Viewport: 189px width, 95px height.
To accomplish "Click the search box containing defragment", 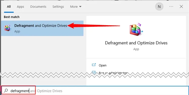I will coord(95,91).
